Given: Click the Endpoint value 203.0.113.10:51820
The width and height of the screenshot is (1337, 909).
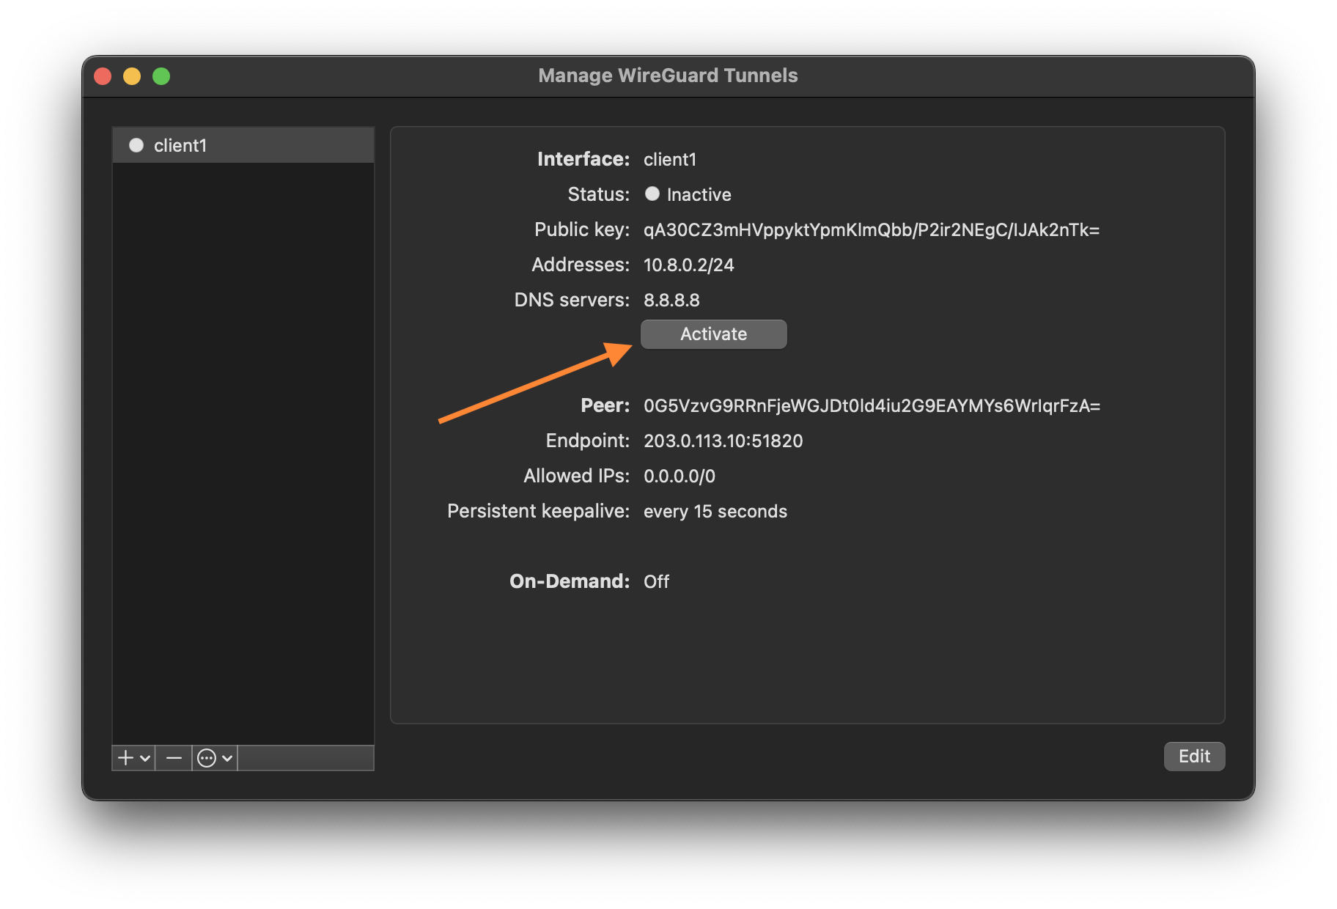Looking at the screenshot, I should (723, 441).
